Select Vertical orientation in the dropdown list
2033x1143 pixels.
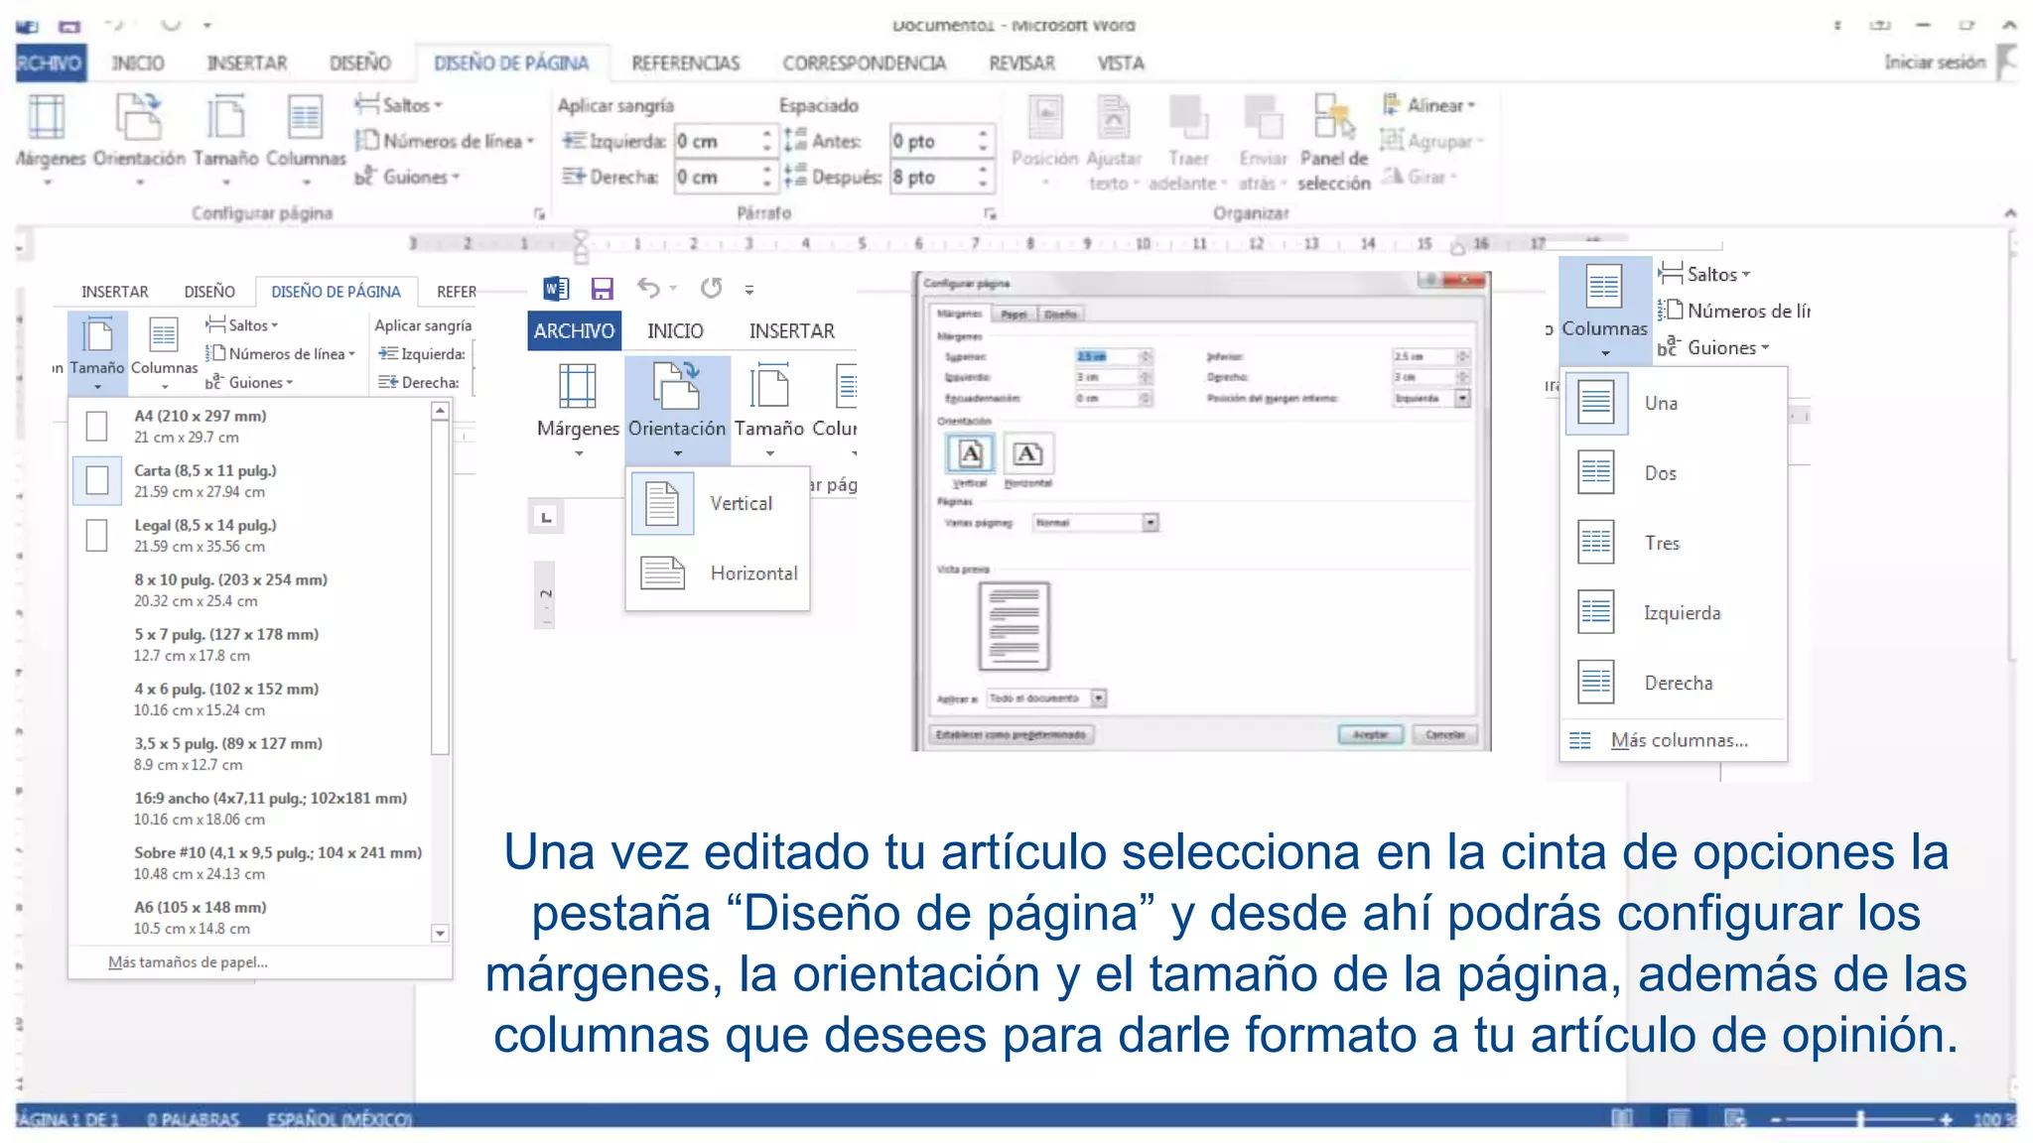(719, 503)
